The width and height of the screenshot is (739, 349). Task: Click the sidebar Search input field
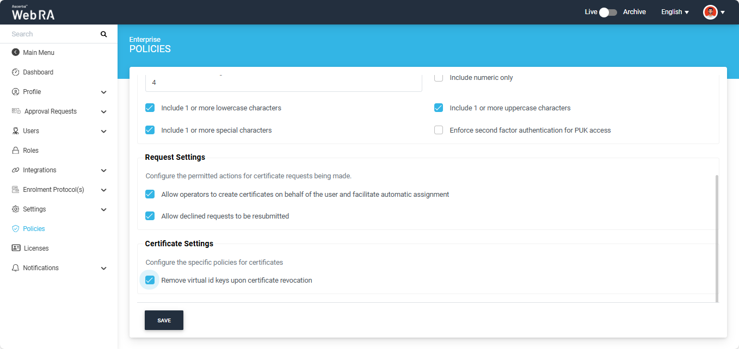point(52,34)
